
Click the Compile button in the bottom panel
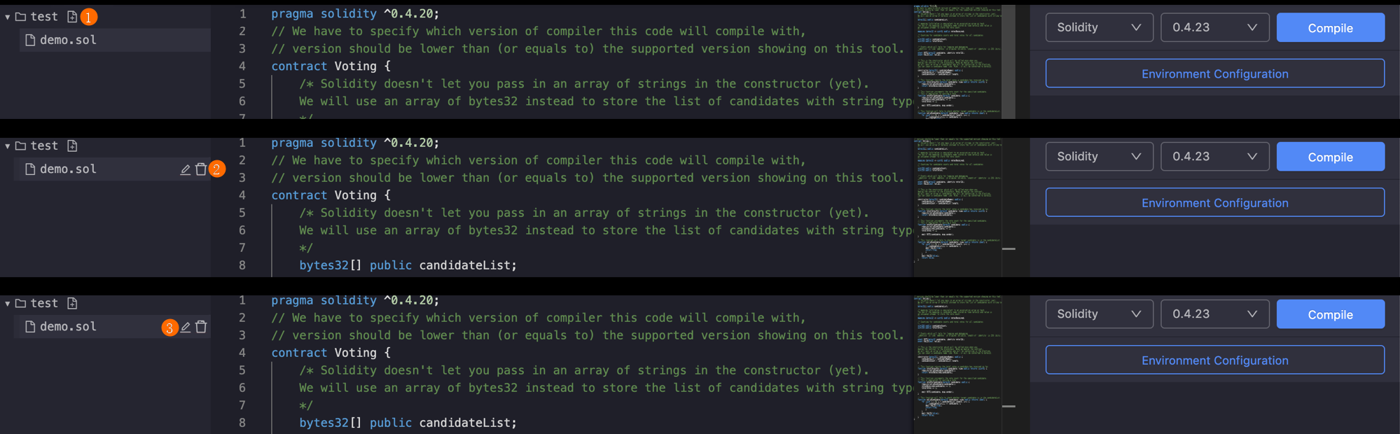point(1331,314)
